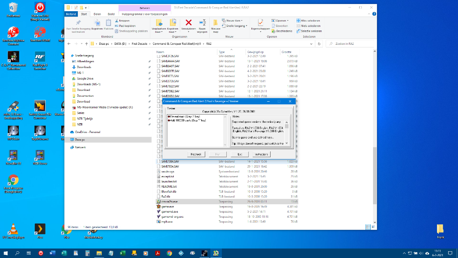Open Geschiedenis file history
The height and width of the screenshot is (258, 458).
pos(282,31)
